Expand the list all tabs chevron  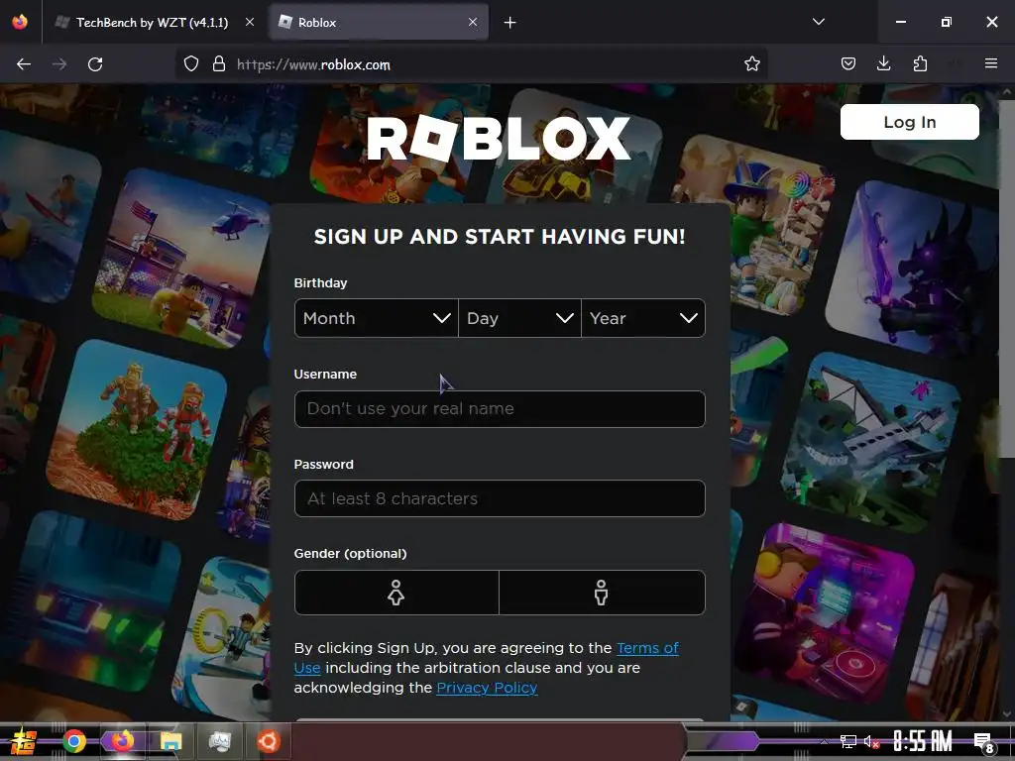[x=818, y=22]
